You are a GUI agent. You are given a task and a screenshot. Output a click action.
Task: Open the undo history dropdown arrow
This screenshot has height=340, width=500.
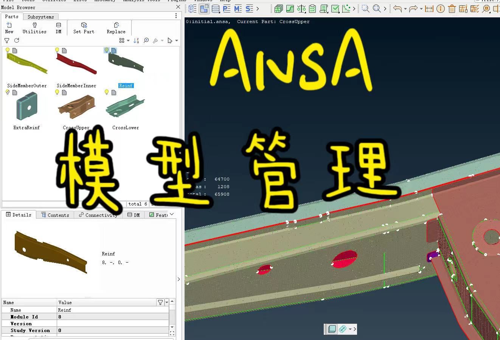[405, 9]
